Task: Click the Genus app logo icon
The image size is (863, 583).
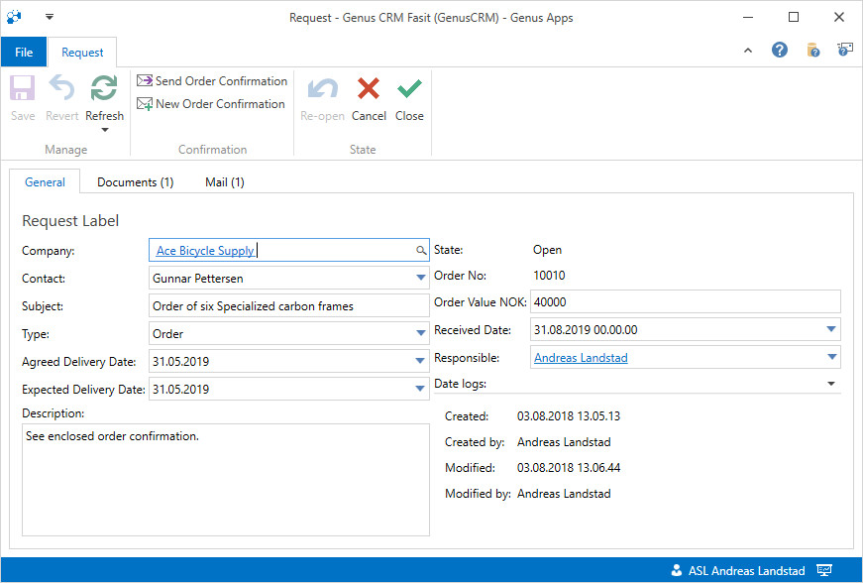Action: [14, 17]
